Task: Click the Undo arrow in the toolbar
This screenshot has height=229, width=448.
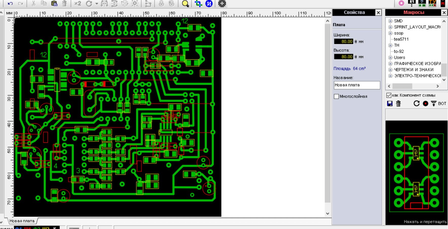Action: [x=10, y=4]
